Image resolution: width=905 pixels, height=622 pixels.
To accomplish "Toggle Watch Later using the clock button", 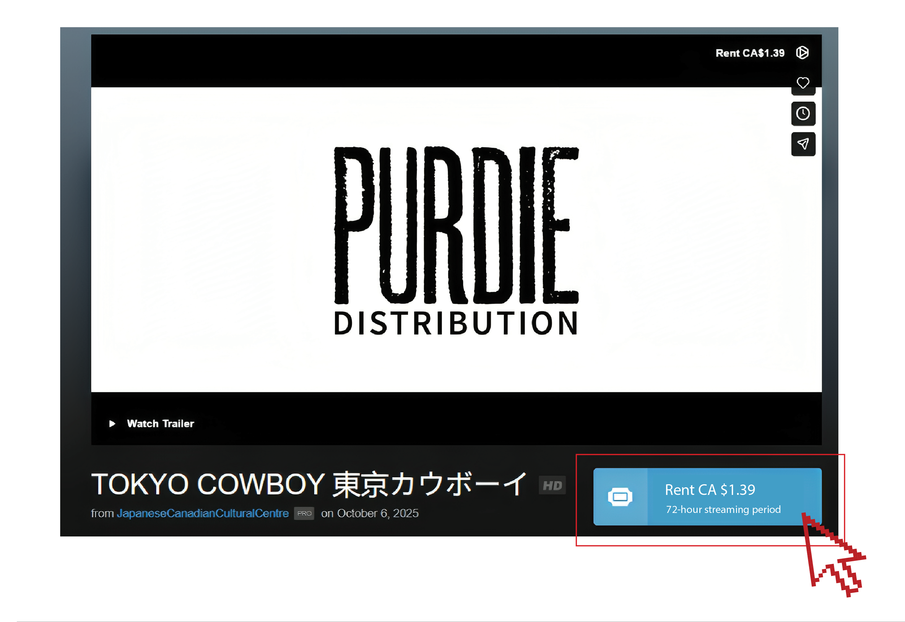I will click(803, 113).
